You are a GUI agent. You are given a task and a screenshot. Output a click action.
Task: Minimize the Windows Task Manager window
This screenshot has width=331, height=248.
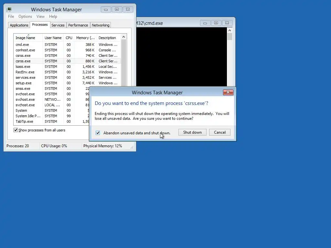[x=106, y=9]
